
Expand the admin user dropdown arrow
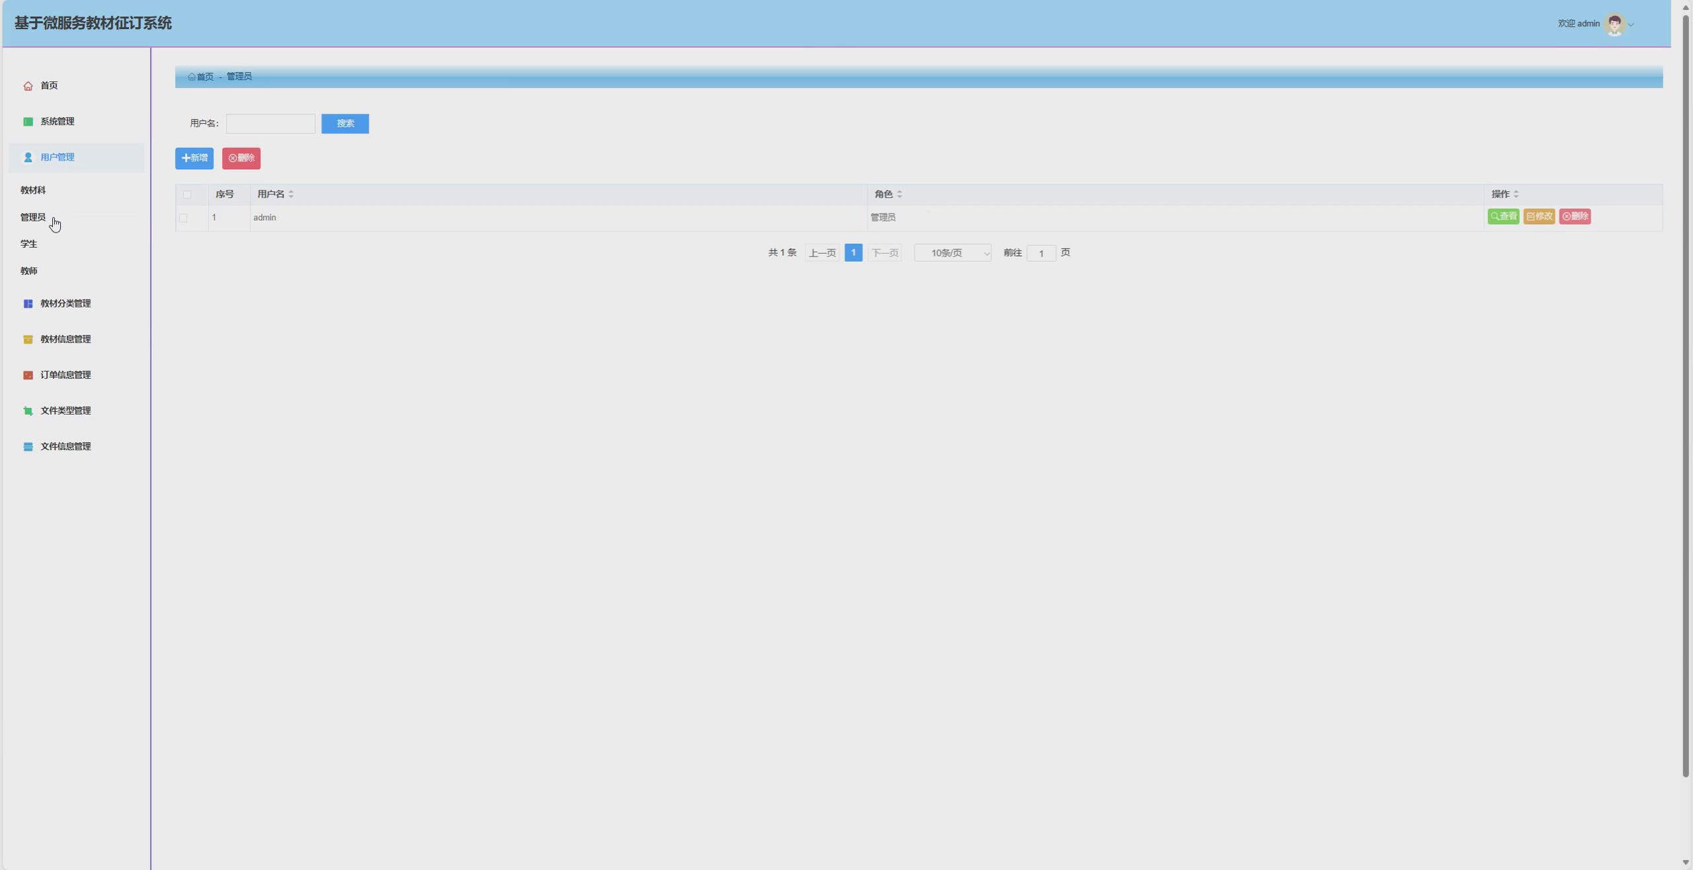point(1631,25)
